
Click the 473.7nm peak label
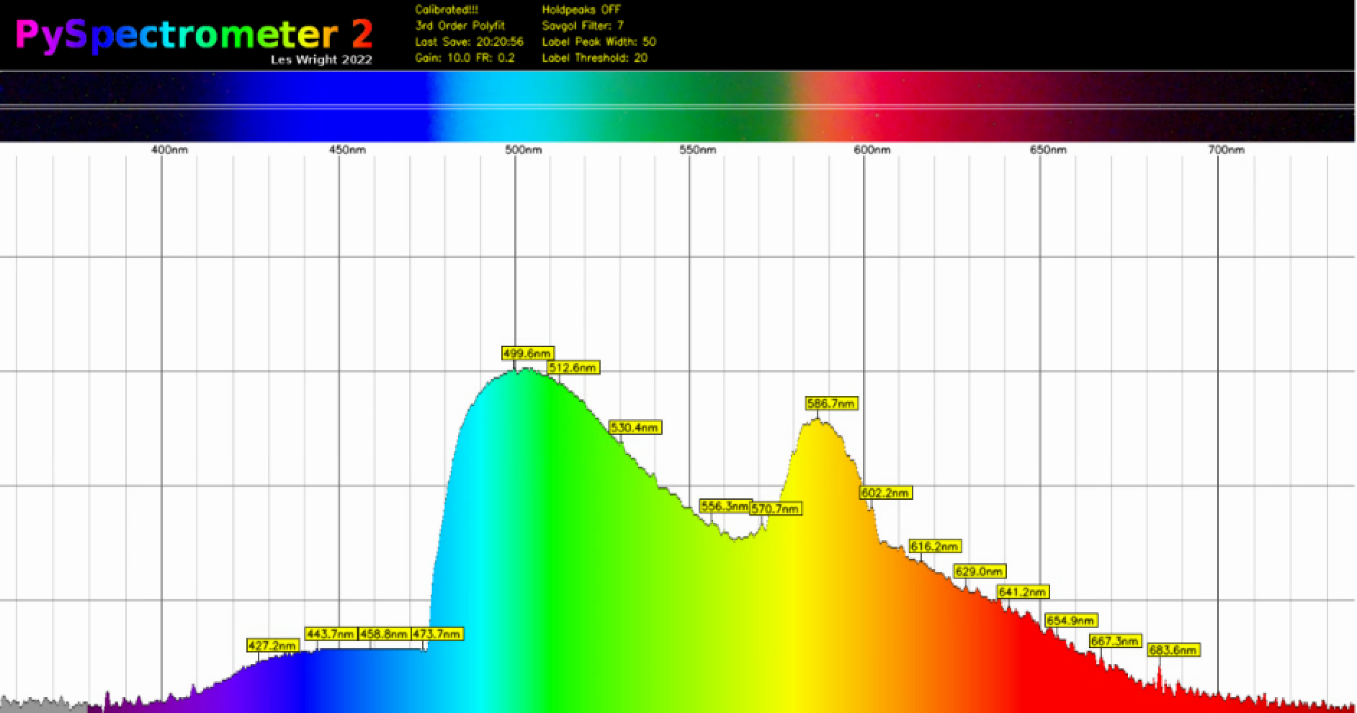436,634
